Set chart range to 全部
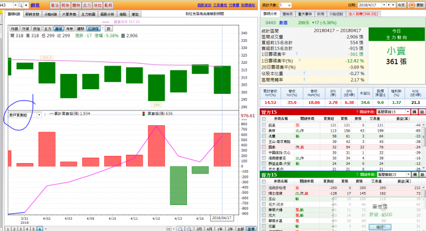This screenshot has width=426, height=231. (241, 229)
